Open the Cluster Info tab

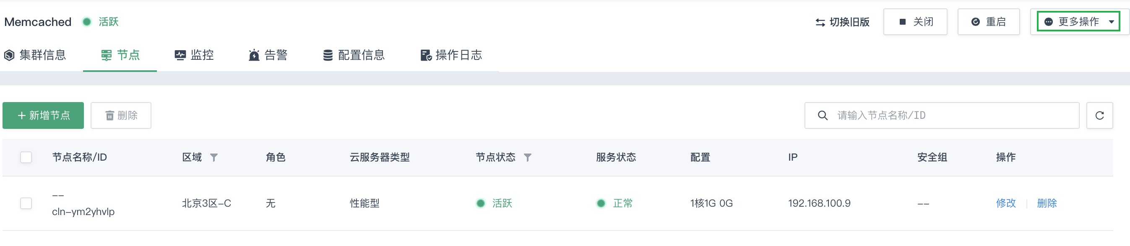(x=35, y=55)
